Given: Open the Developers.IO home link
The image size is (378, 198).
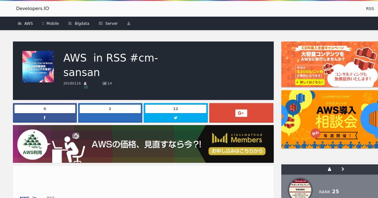Looking at the screenshot, I should (x=32, y=8).
